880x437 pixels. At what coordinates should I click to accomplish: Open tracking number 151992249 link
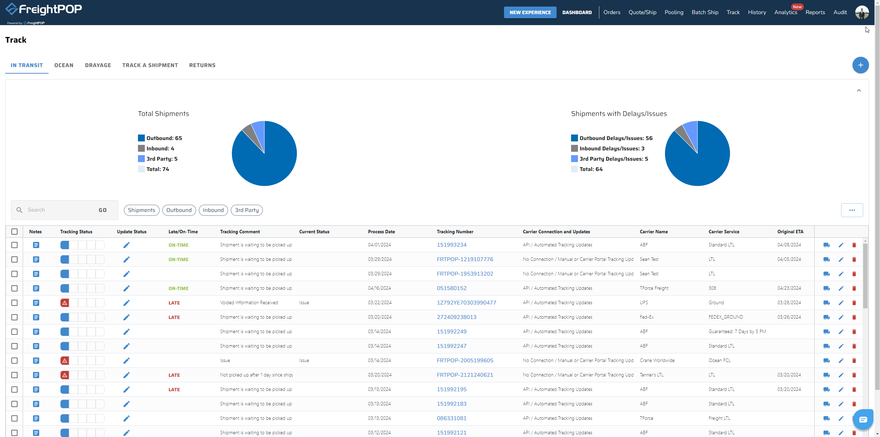tap(451, 332)
